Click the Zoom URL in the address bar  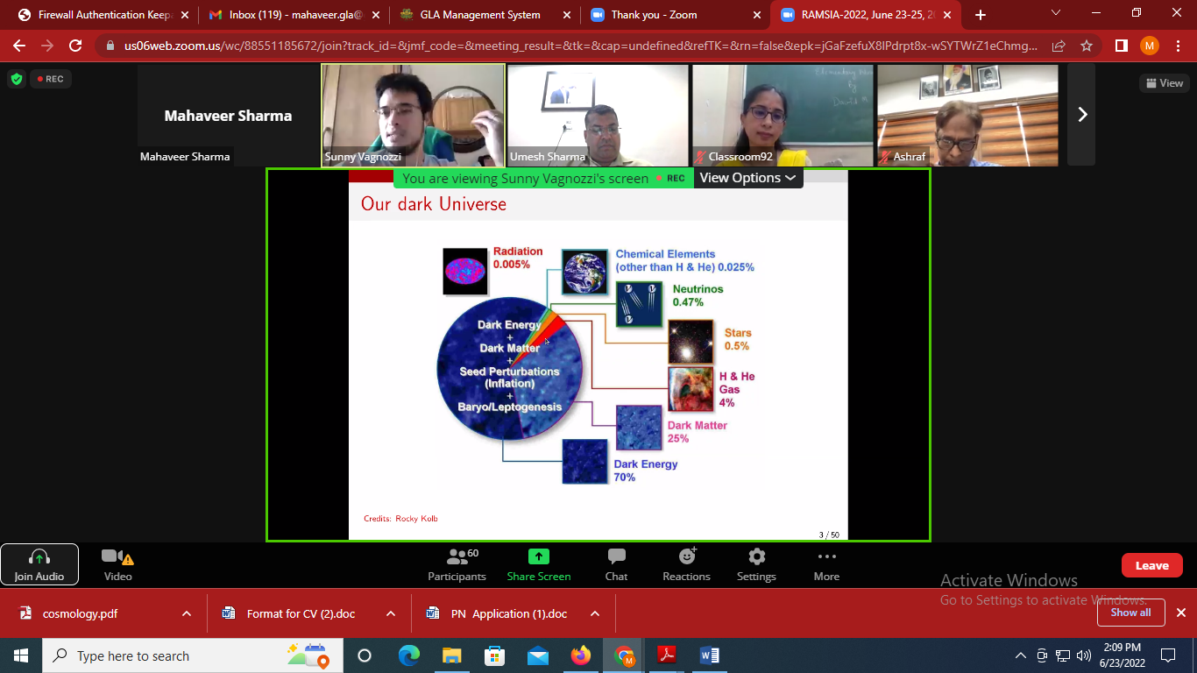click(582, 46)
